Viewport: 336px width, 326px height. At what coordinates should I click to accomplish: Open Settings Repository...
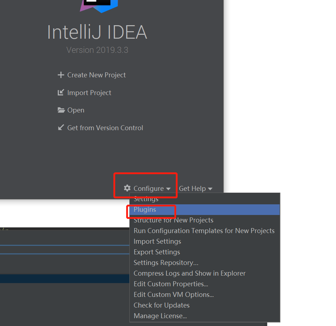pos(205,263)
